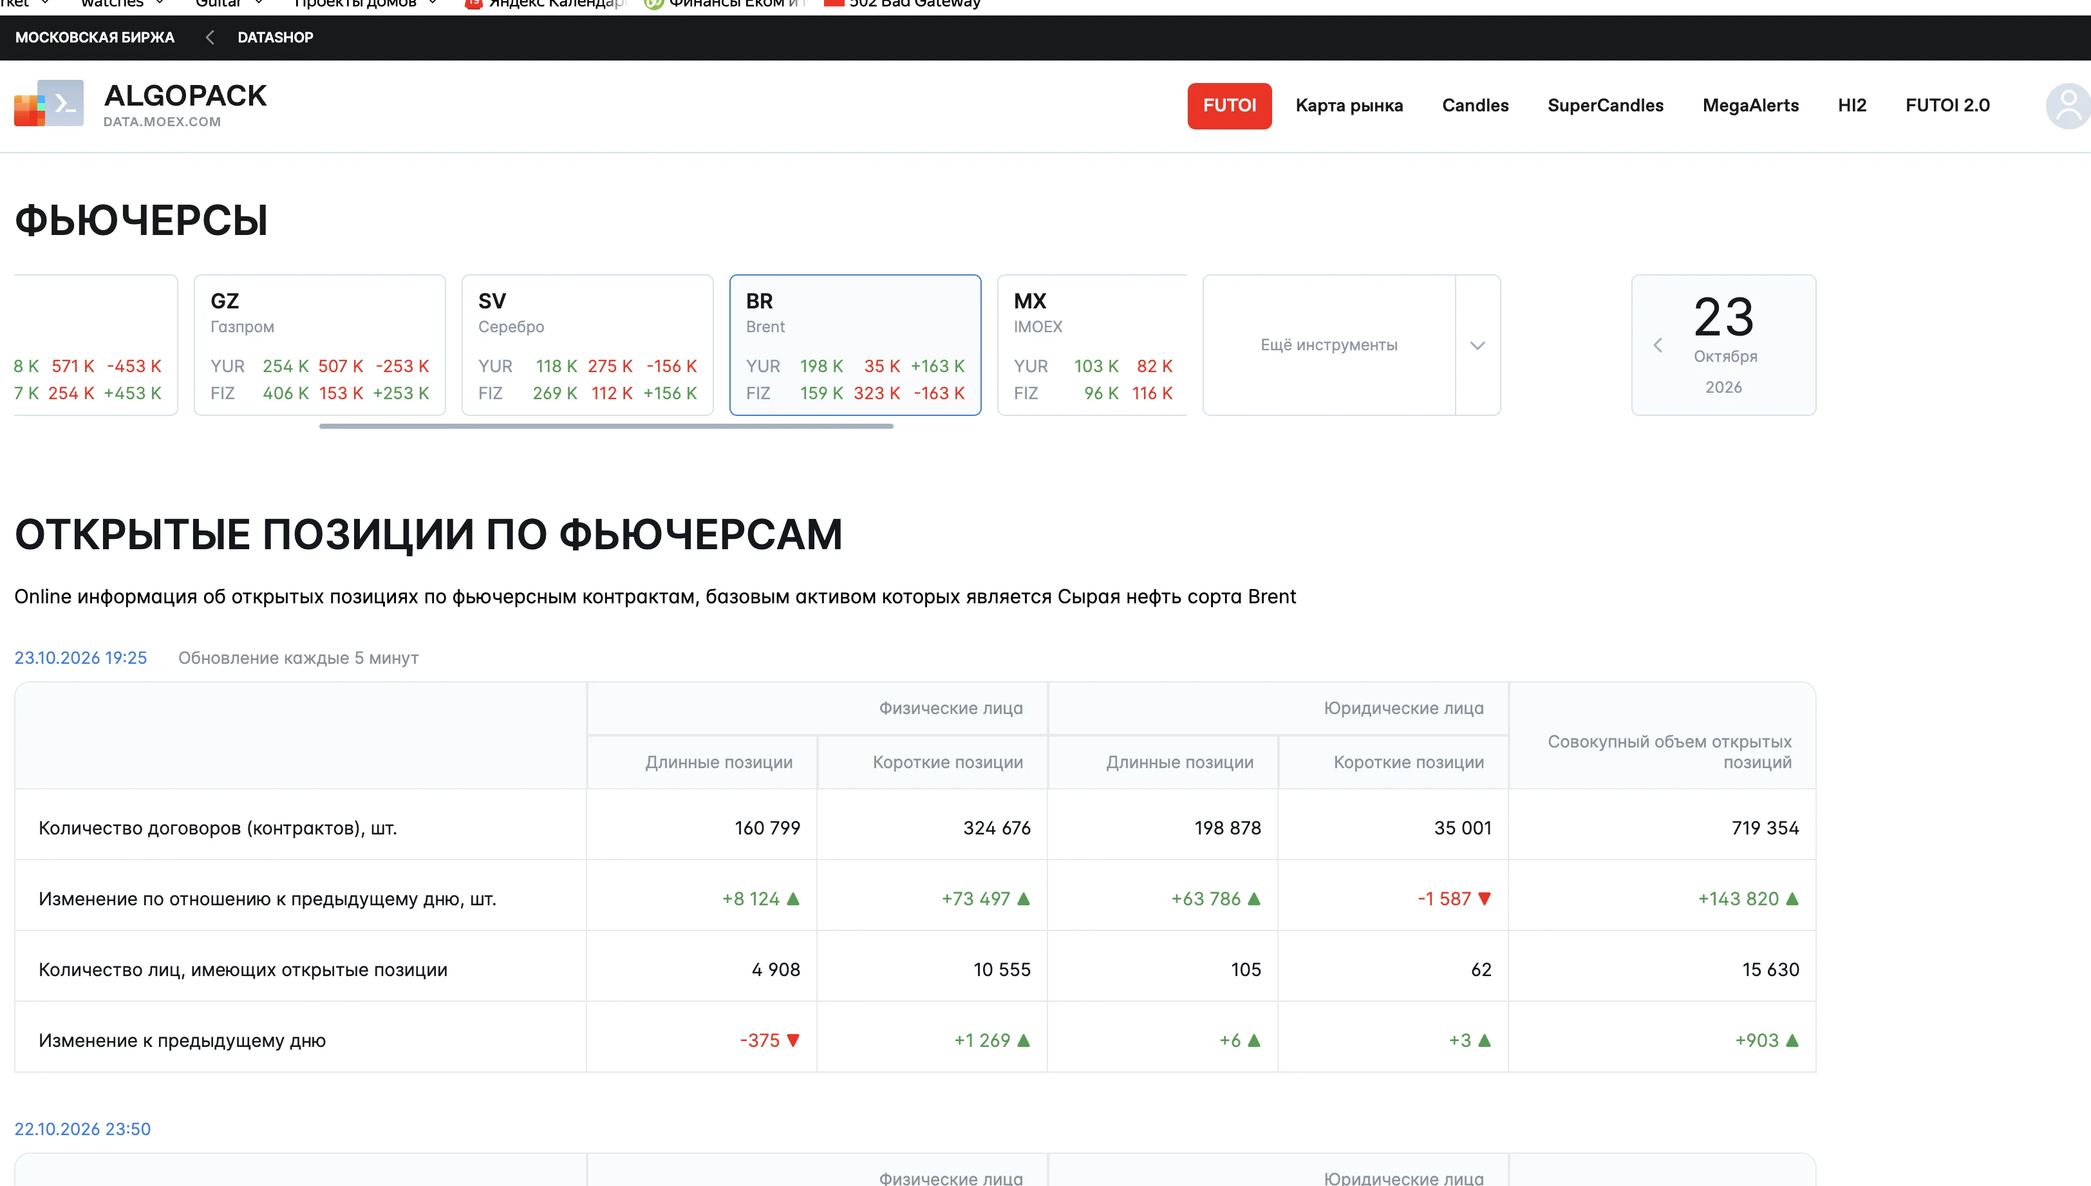The width and height of the screenshot is (2091, 1186).
Task: Click the value 324 676
Action: point(997,827)
